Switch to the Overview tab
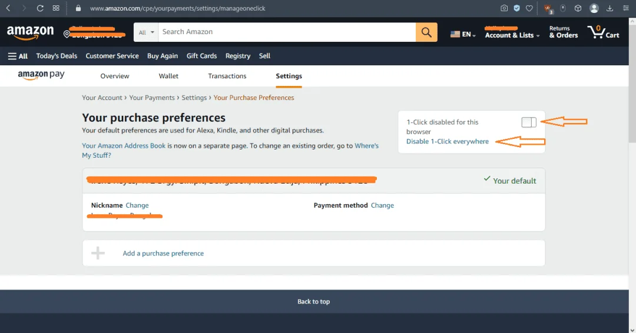 pyautogui.click(x=115, y=76)
